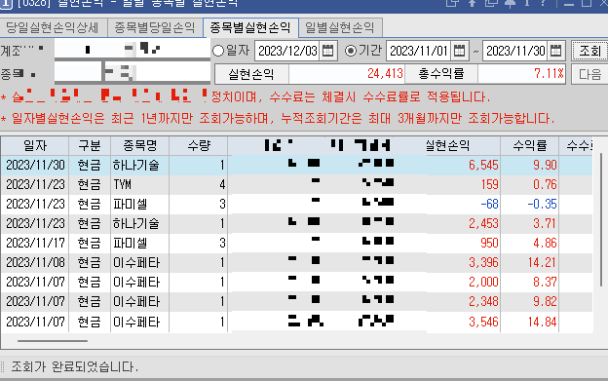Click the 9.90 return rate cell

(530, 165)
